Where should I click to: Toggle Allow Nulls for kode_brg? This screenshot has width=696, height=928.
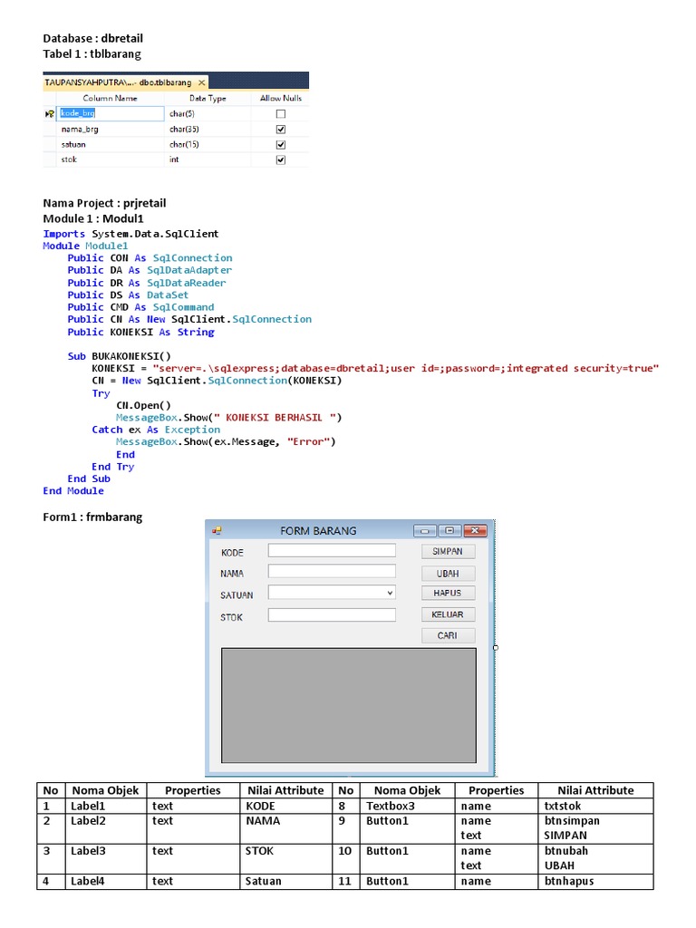[x=280, y=114]
